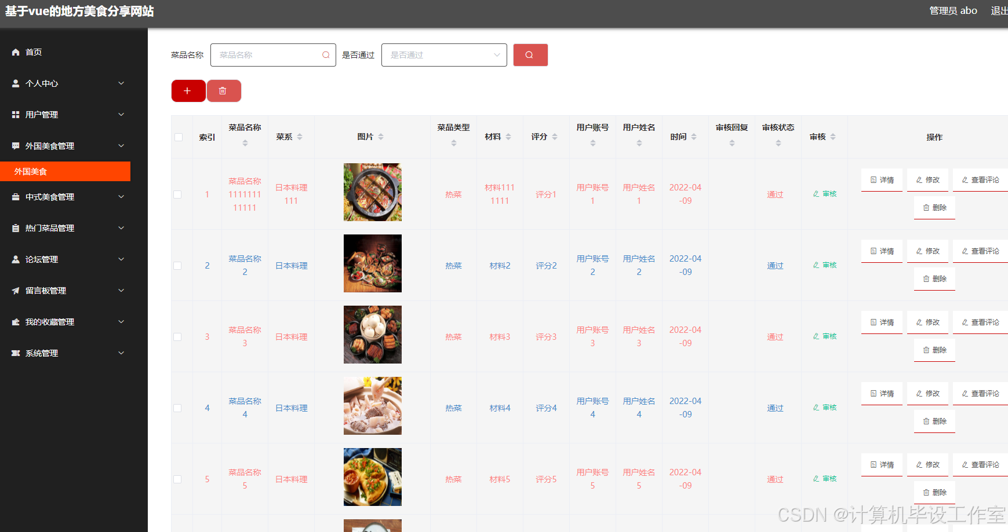Click the clipboard icon beside 热门菜品管理
Screen dimensions: 1008x532
(16, 228)
